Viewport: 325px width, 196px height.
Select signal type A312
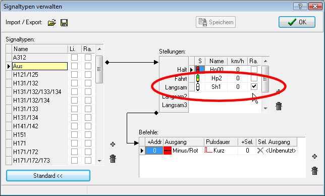pos(40,58)
